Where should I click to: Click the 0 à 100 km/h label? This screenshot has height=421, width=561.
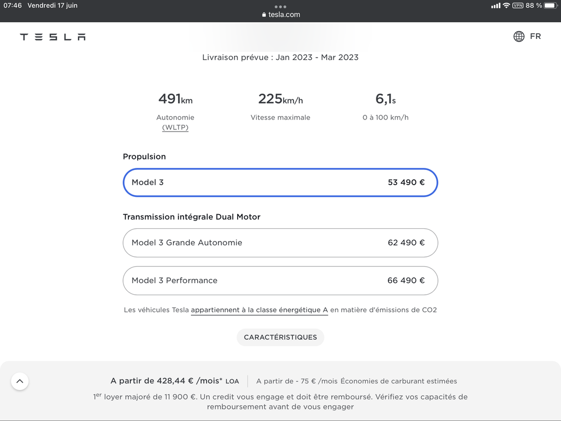(x=385, y=117)
